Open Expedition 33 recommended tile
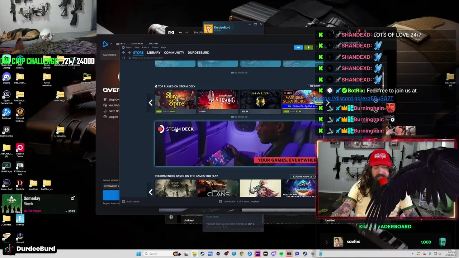Image resolution: width=459 pixels, height=258 pixels. (175, 188)
